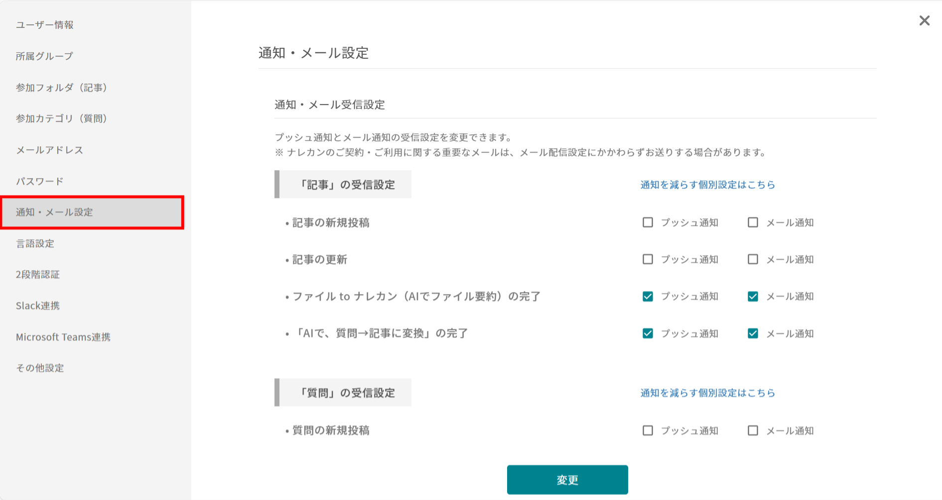Enable email notifications for 記事の新規投稿
Screen dimensions: 942x500
coord(753,222)
